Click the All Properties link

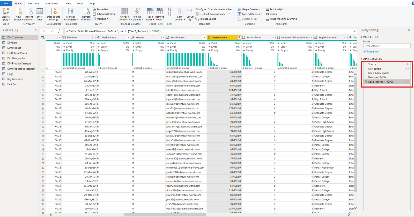pos(371,52)
